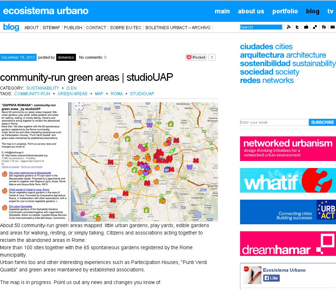Open the RSS feed icon
The image size is (336, 290).
[289, 27]
